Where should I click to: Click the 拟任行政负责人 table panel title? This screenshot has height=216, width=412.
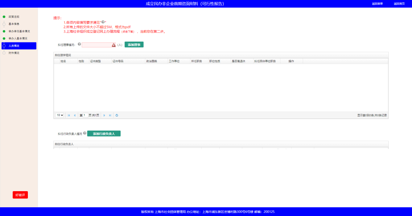click(x=64, y=144)
